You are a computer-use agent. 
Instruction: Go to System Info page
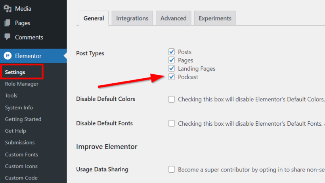(x=19, y=108)
